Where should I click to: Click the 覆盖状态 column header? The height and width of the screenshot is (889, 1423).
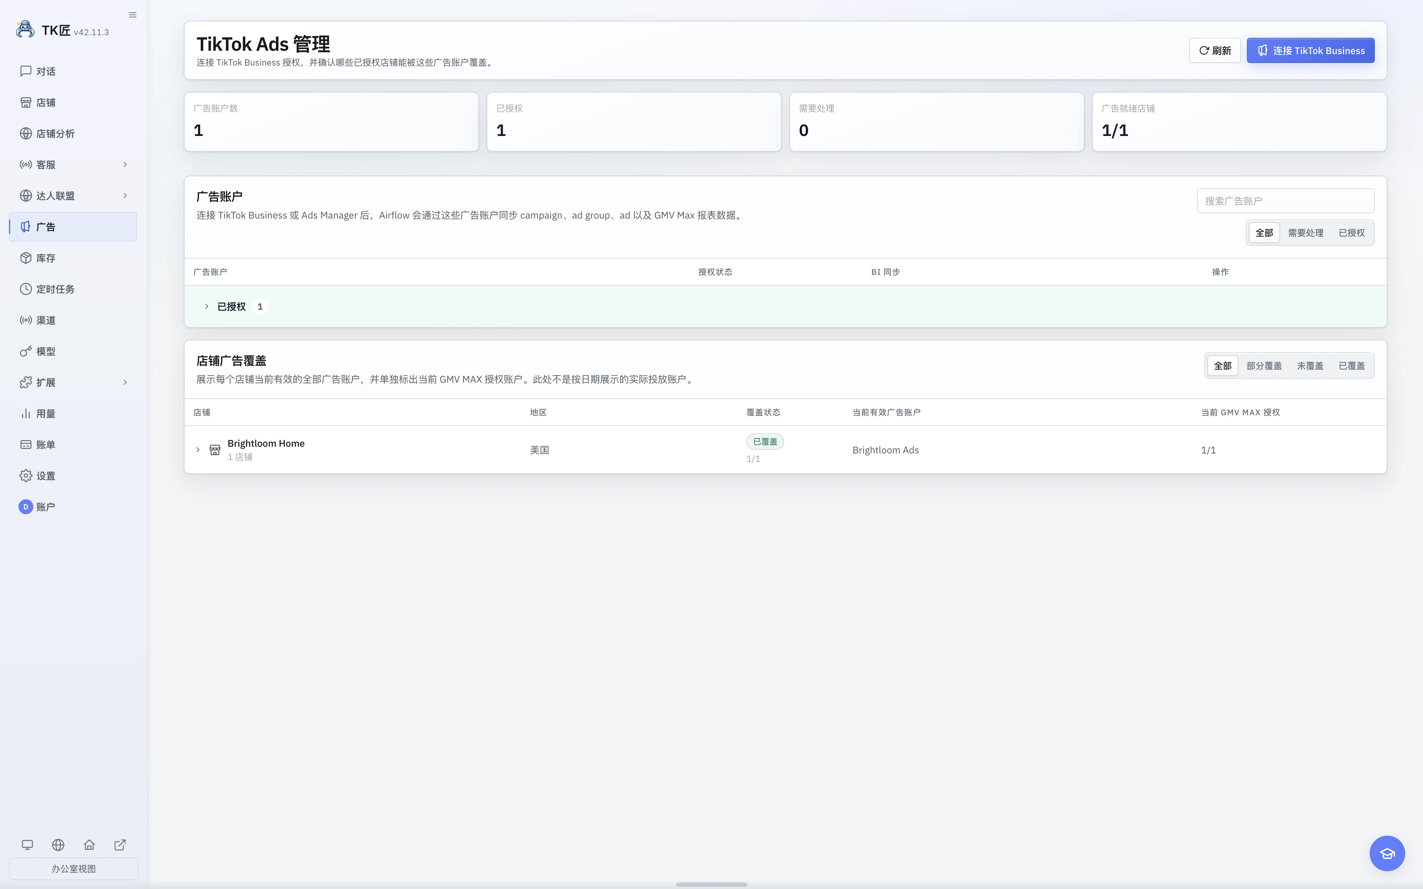coord(763,413)
